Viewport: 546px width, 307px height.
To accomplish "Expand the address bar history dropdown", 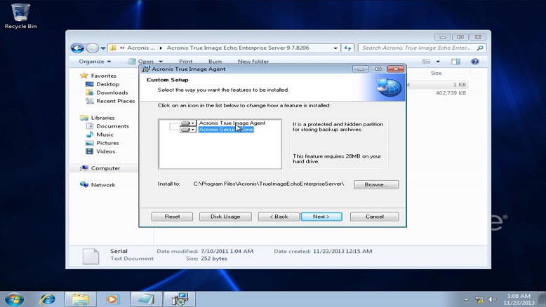I will pyautogui.click(x=335, y=48).
